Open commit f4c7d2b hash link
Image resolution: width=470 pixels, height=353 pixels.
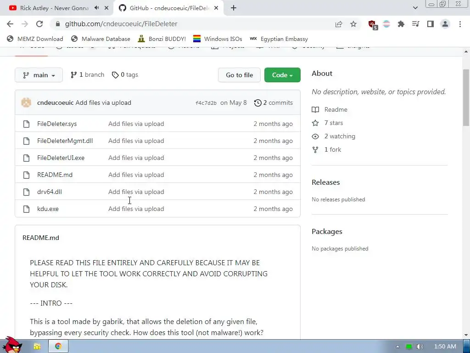[206, 103]
